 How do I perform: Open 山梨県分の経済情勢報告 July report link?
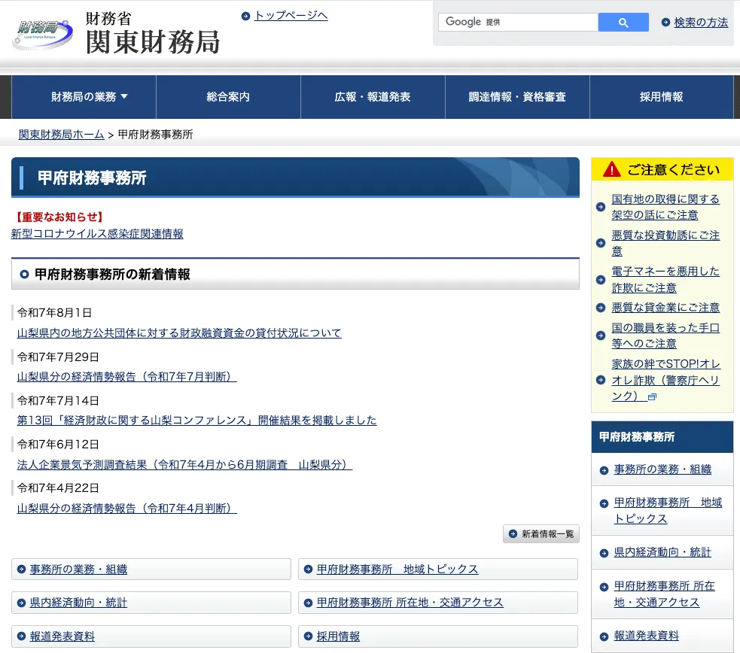(126, 377)
